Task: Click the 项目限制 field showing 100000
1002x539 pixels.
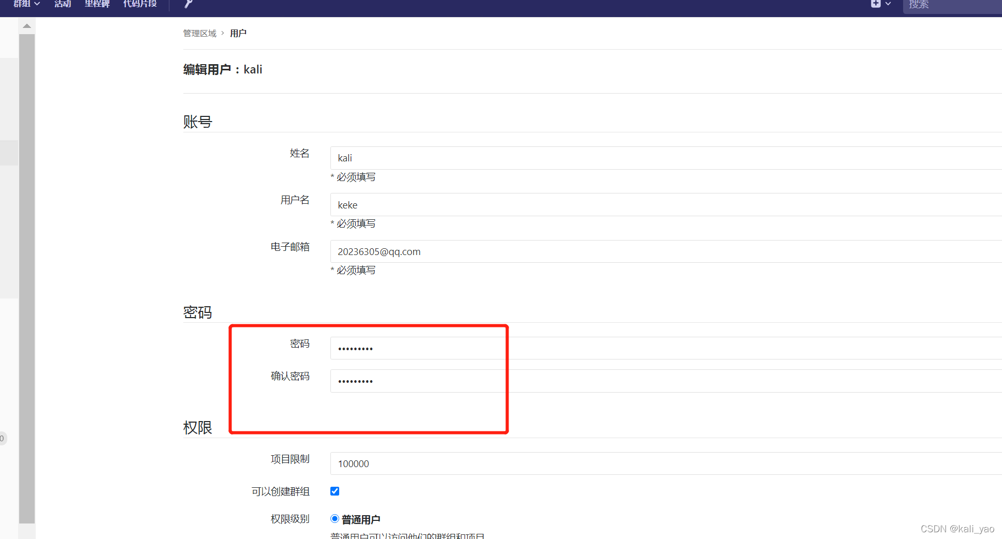Action: (666, 463)
